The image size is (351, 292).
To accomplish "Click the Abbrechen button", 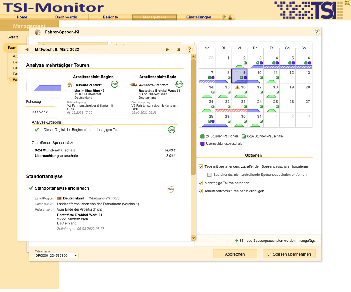I will 235,254.
